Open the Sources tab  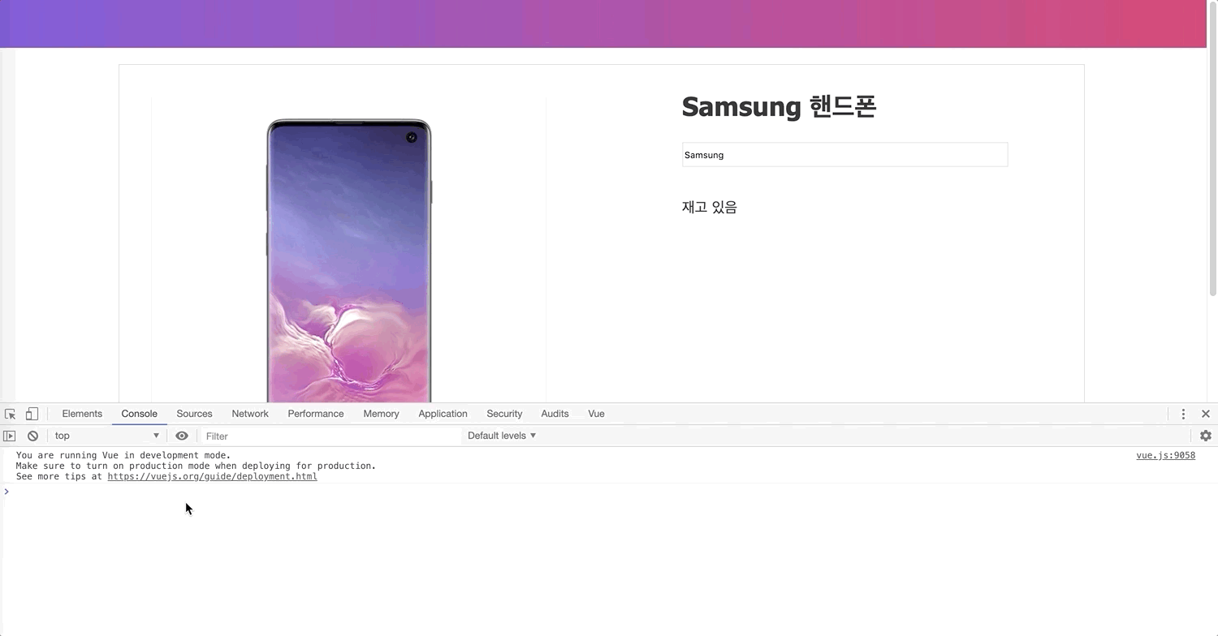pyautogui.click(x=194, y=414)
